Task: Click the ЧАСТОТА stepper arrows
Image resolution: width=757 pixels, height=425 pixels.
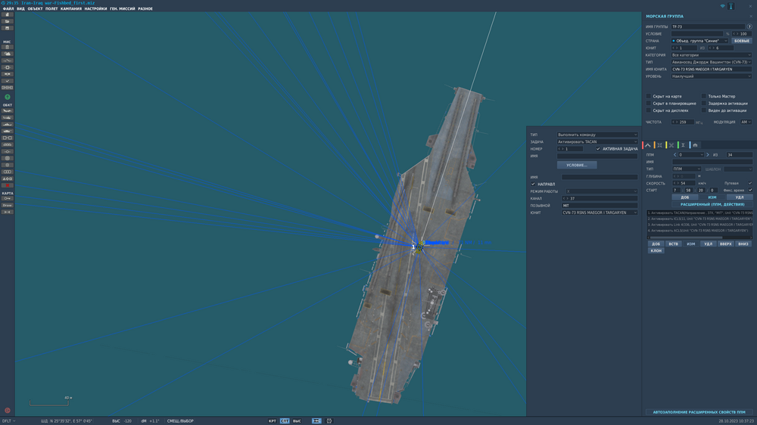Action: (675, 122)
